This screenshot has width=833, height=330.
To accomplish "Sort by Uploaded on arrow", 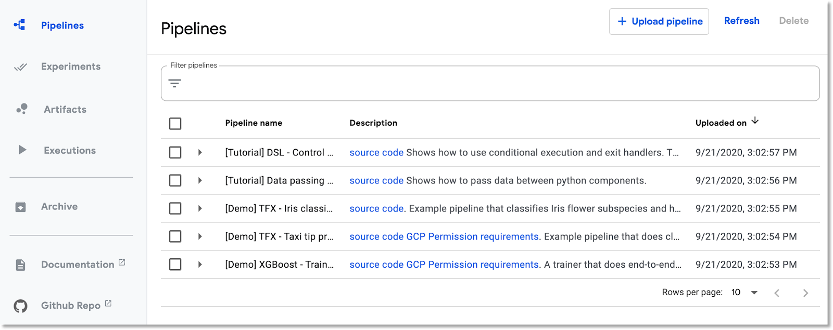I will point(755,121).
